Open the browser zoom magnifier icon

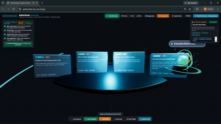(185, 9)
